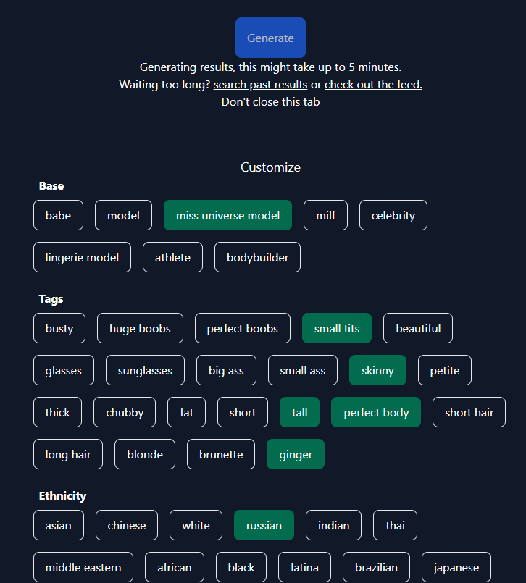Screen dimensions: 526x583
Task: Select the brazilian ethnicity option
Action: [376, 567]
